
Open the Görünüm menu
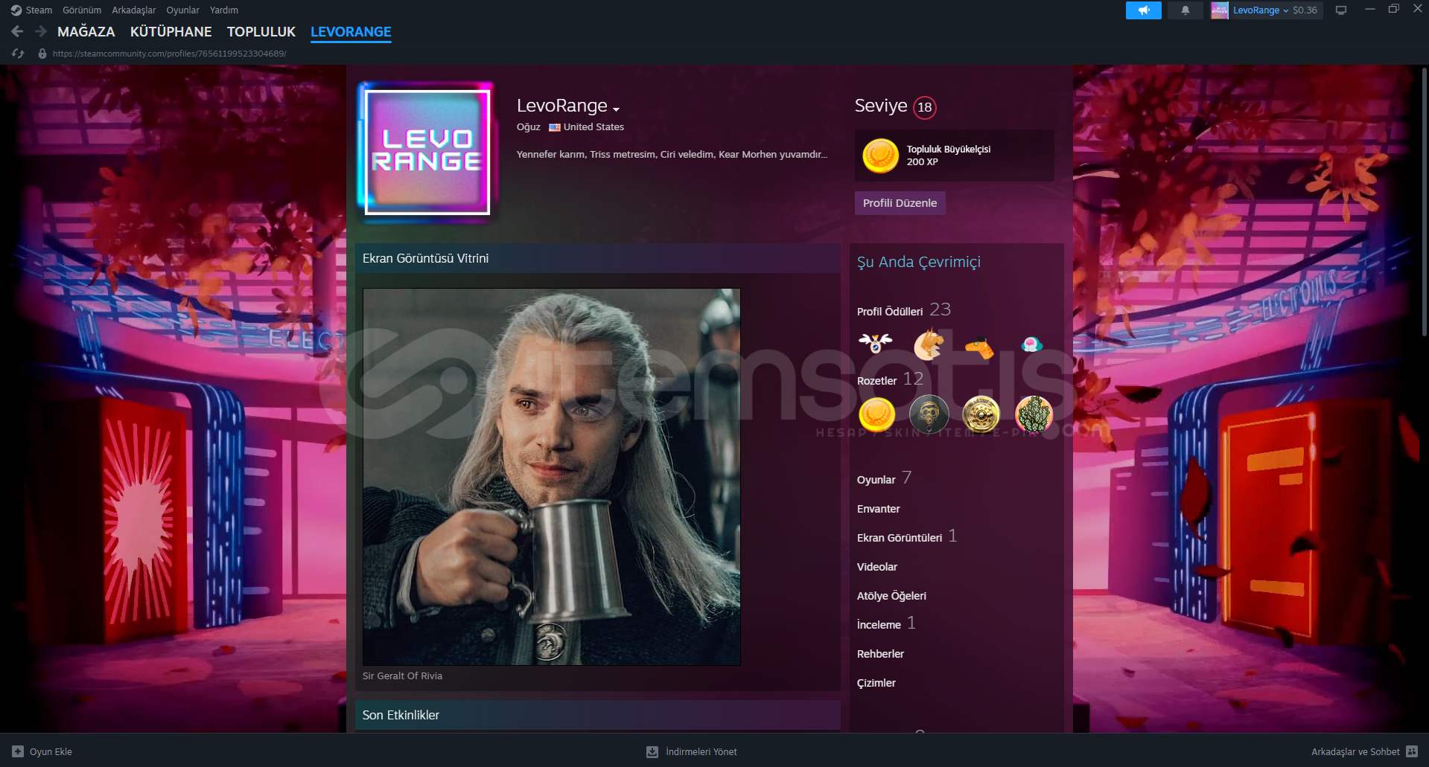(82, 10)
